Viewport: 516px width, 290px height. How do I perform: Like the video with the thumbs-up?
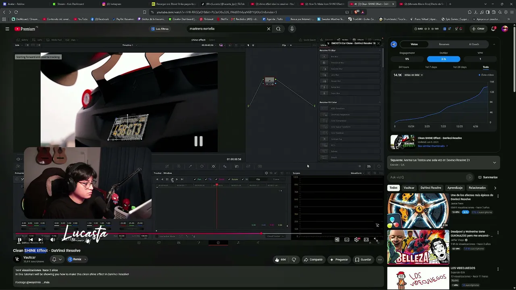pyautogui.click(x=280, y=260)
